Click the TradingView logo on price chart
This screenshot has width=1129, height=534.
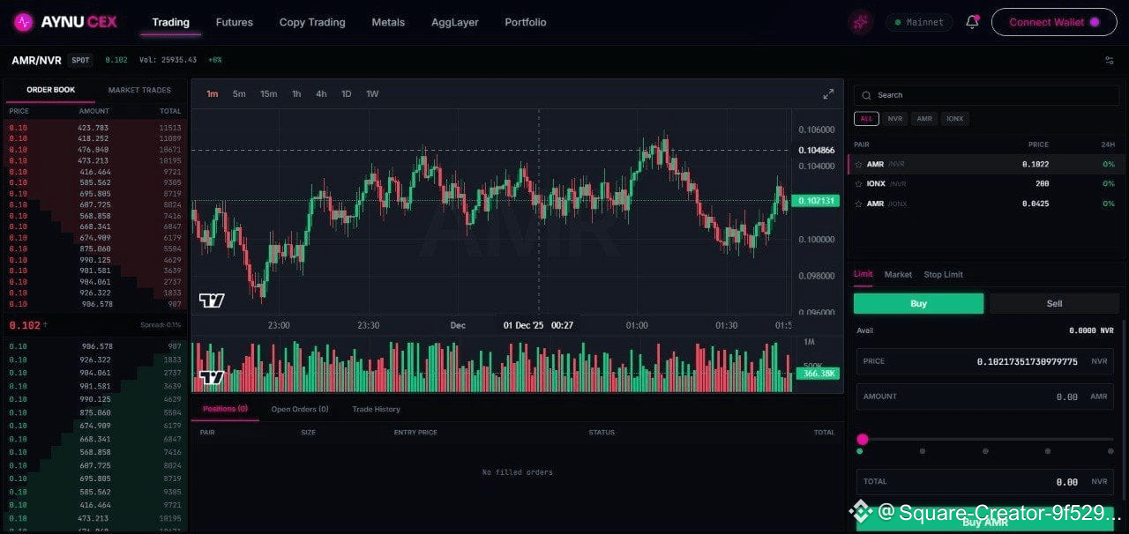[212, 300]
